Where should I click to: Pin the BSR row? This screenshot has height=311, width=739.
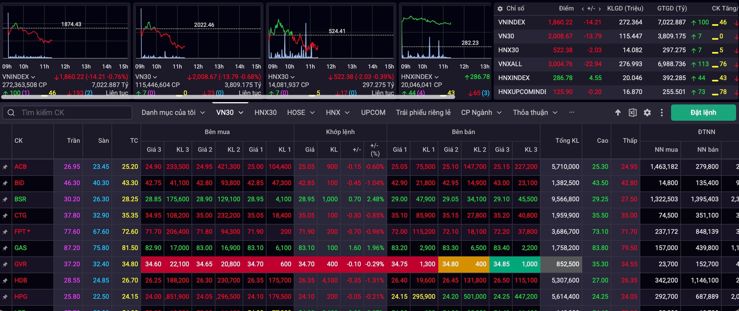(5, 199)
